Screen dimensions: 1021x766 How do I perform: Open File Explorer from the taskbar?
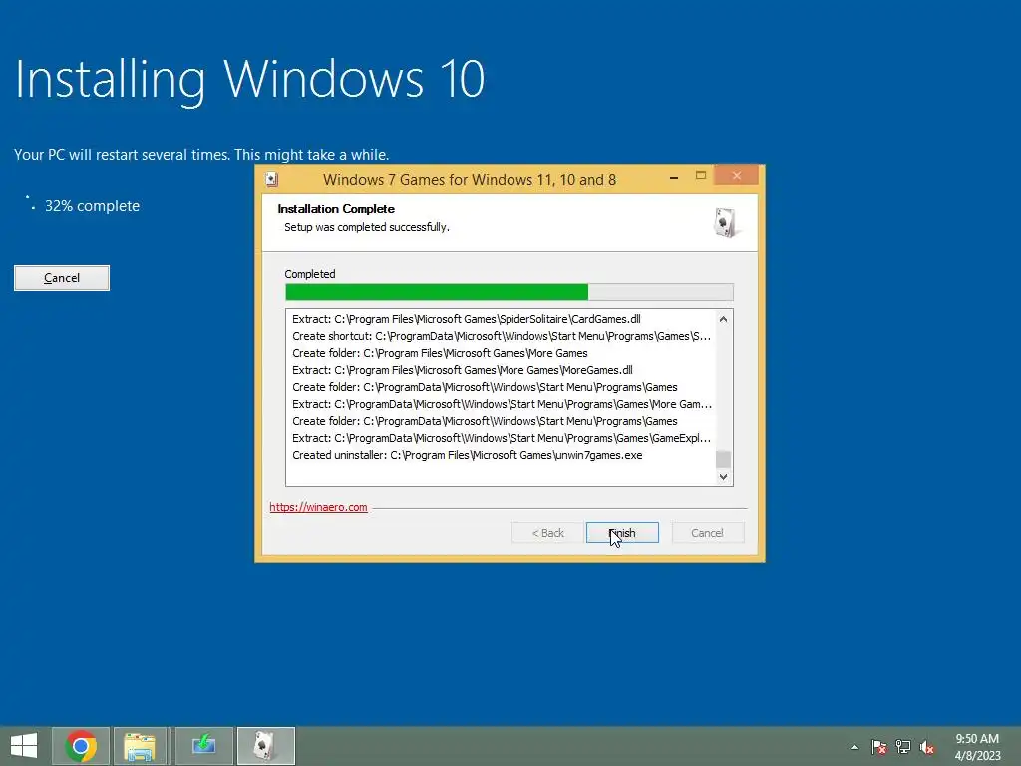(x=140, y=746)
